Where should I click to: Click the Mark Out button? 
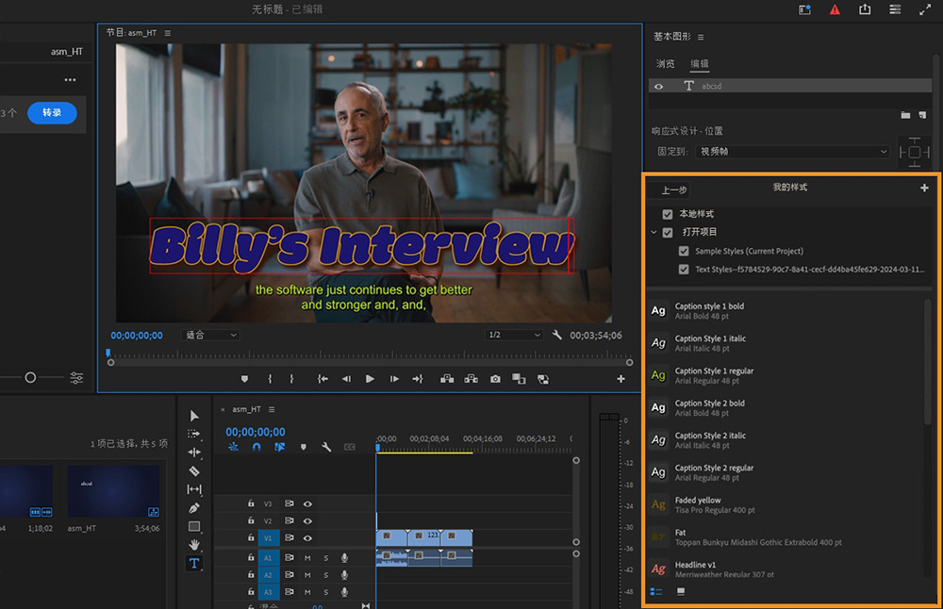[291, 379]
